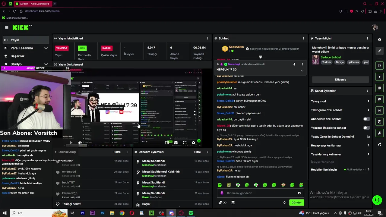Open Denetim Eylemleri three-dot menu
The width and height of the screenshot is (386, 217).
tap(207, 152)
